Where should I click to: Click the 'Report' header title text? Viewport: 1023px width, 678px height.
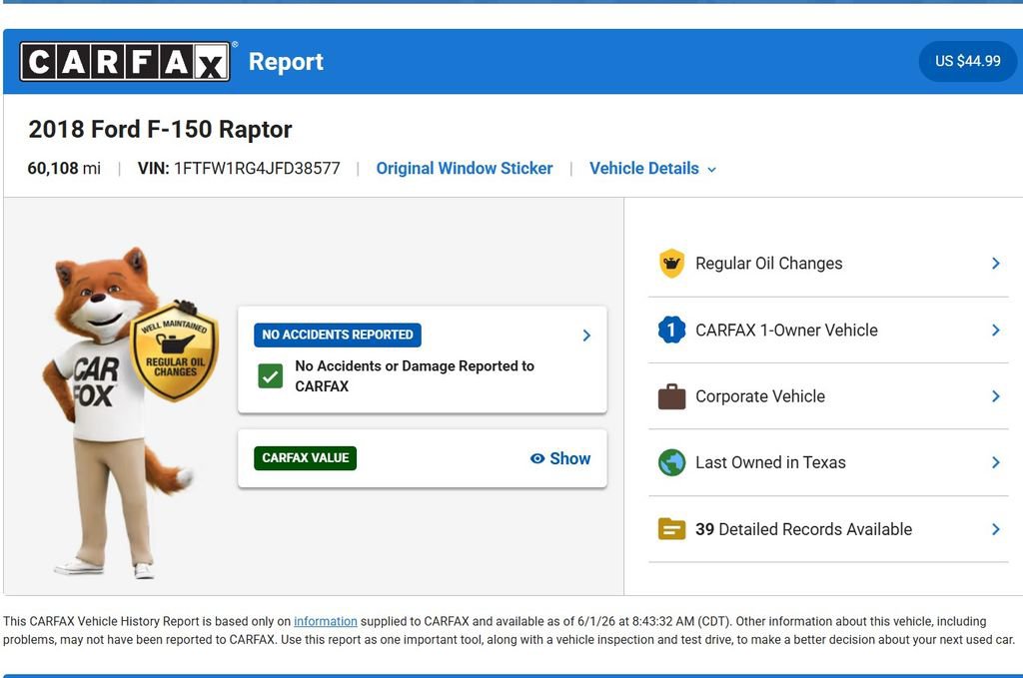[x=286, y=61]
